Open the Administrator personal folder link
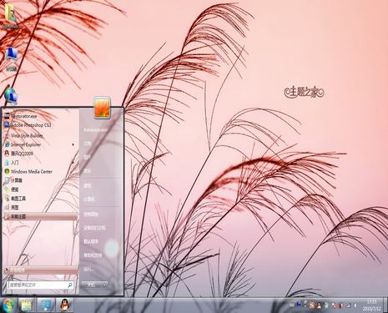 pos(95,130)
